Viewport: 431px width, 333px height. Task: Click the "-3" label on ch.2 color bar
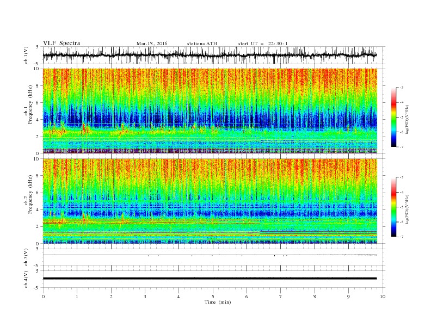(x=402, y=177)
